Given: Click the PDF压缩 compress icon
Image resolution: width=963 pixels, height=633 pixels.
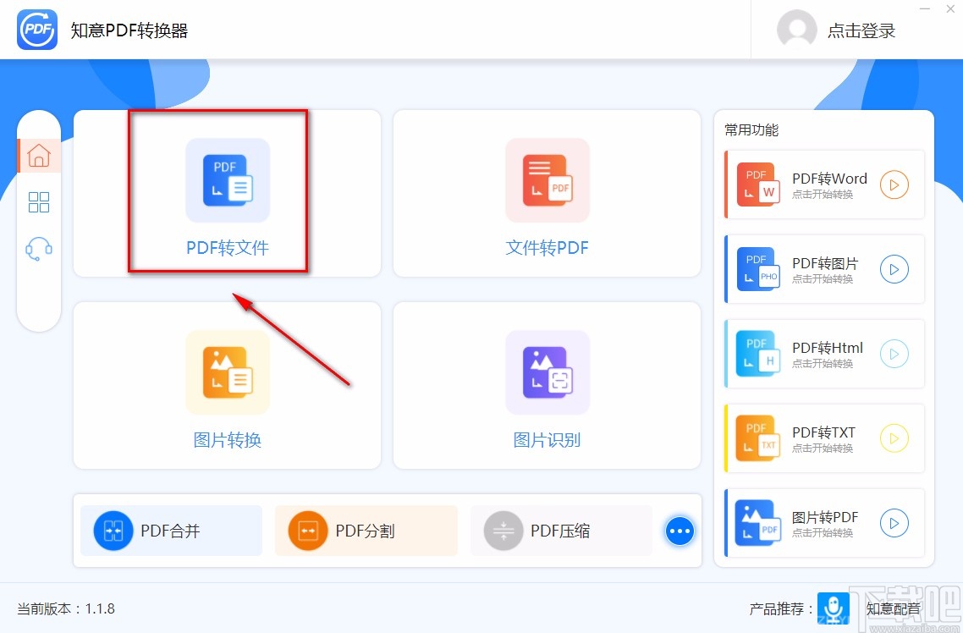Looking at the screenshot, I should coord(503,531).
